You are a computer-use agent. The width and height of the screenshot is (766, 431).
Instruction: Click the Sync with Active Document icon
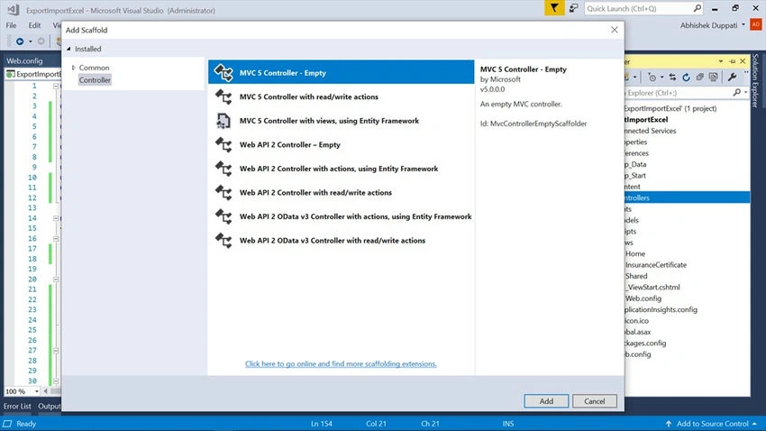[672, 78]
